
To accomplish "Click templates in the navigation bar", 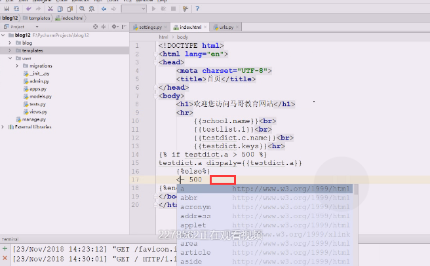I will (x=37, y=18).
